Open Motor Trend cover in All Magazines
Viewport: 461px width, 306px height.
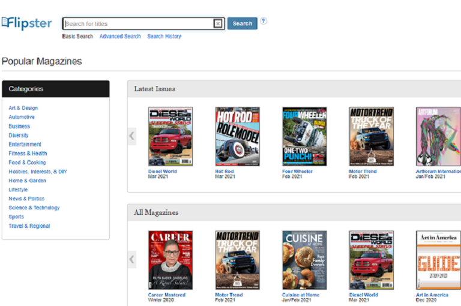[238, 260]
